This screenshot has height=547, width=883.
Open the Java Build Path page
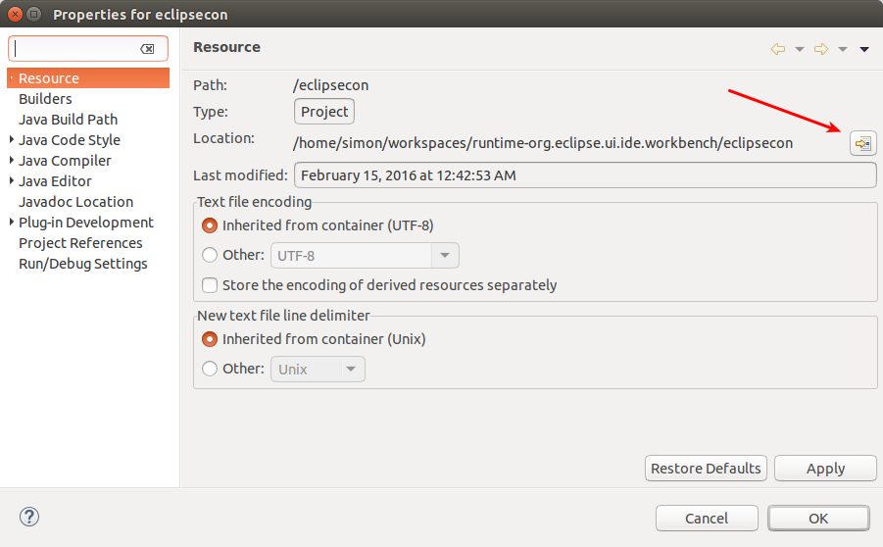[x=69, y=120]
